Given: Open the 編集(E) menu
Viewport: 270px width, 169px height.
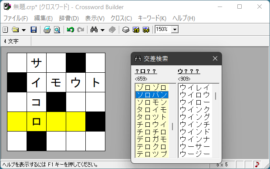Looking at the screenshot, I should tap(44, 18).
